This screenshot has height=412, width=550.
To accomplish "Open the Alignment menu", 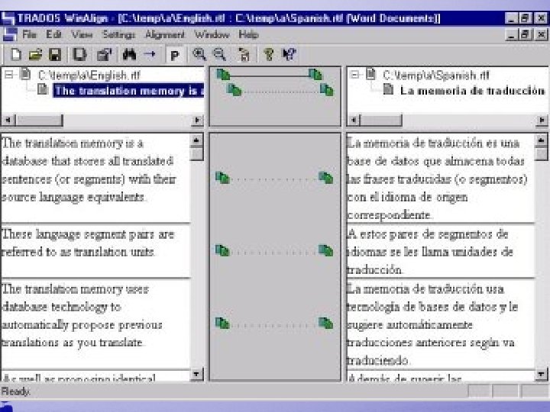I will point(164,34).
